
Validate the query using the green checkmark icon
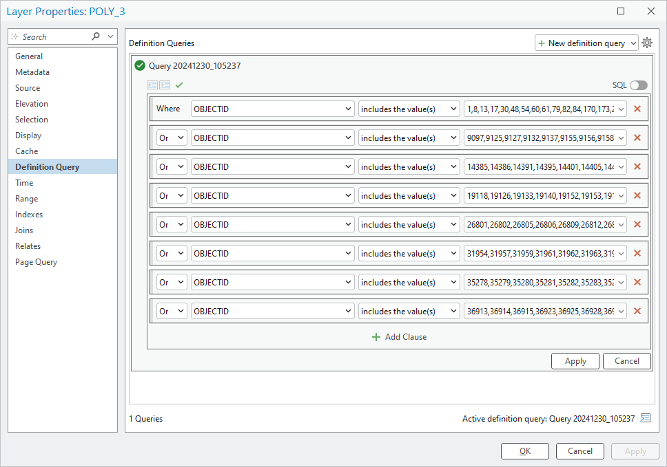[178, 85]
